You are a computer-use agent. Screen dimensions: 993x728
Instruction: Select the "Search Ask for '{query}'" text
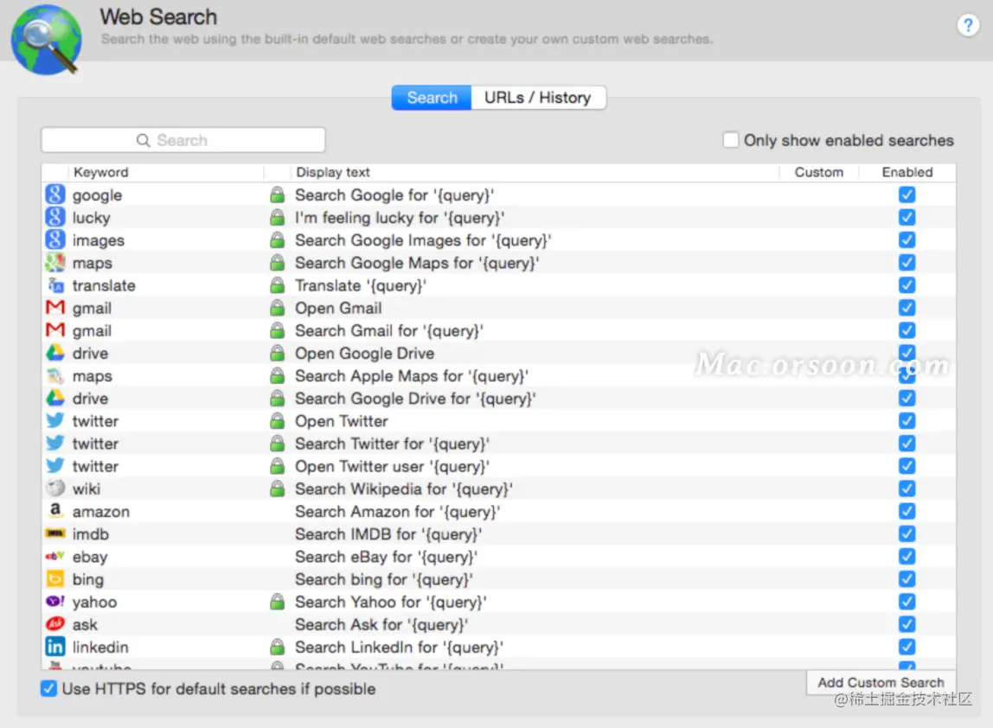(381, 624)
